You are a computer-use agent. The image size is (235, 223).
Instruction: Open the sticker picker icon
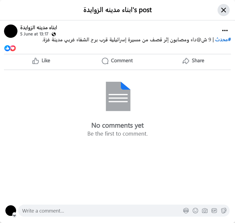[224, 211]
